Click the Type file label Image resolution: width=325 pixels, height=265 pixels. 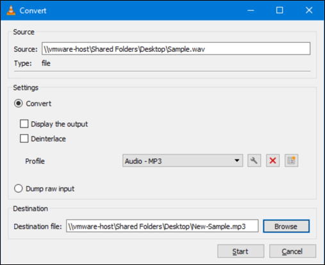pyautogui.click(x=46, y=63)
